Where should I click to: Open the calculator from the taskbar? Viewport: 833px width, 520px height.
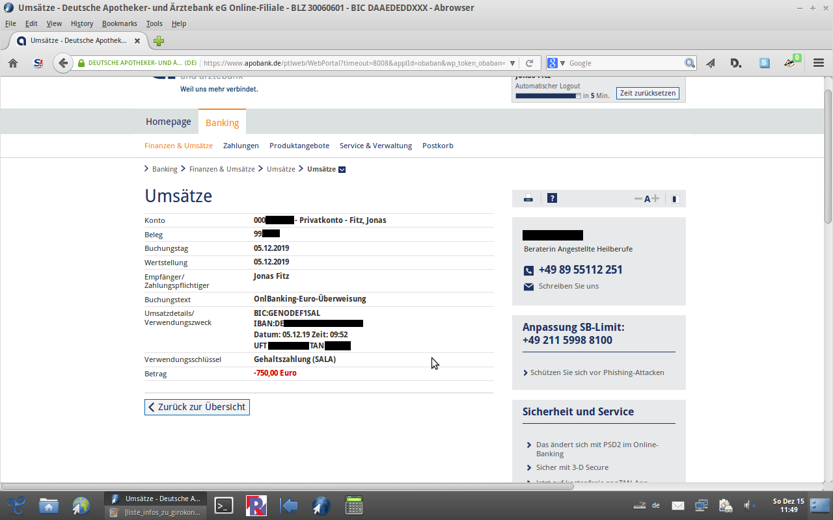tap(354, 505)
